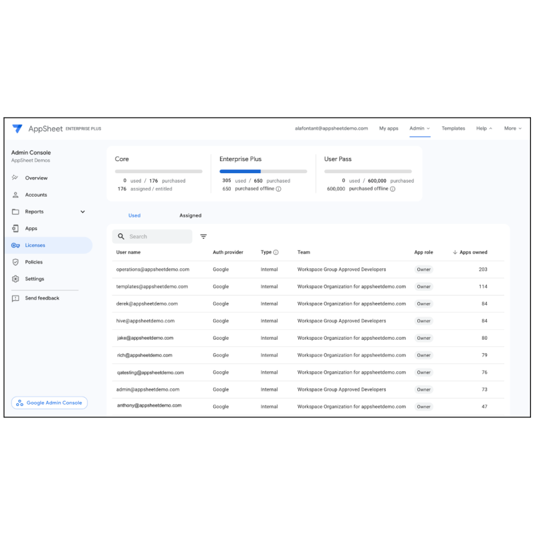Click into the Search field

152,237
